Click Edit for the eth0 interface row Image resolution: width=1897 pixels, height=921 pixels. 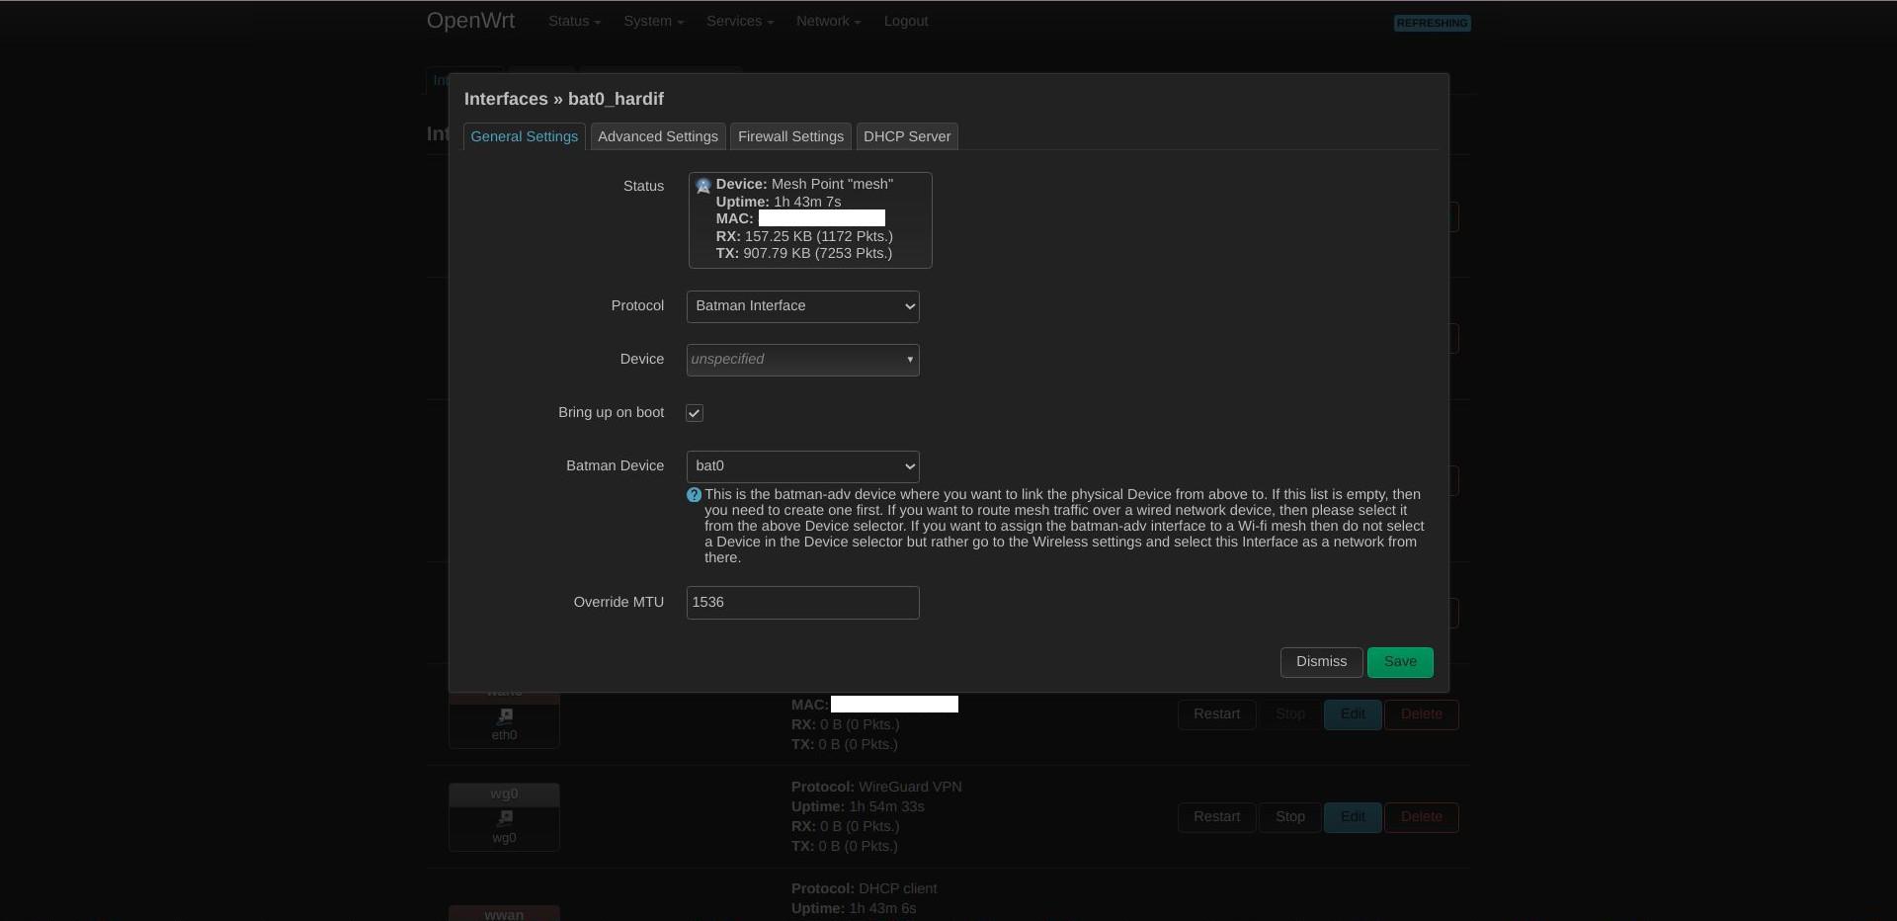[x=1353, y=714]
